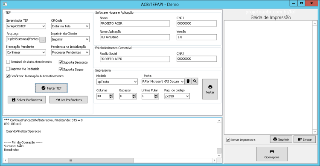Click the Testar TEF button
This screenshot has height=166, width=320.
click(51, 88)
